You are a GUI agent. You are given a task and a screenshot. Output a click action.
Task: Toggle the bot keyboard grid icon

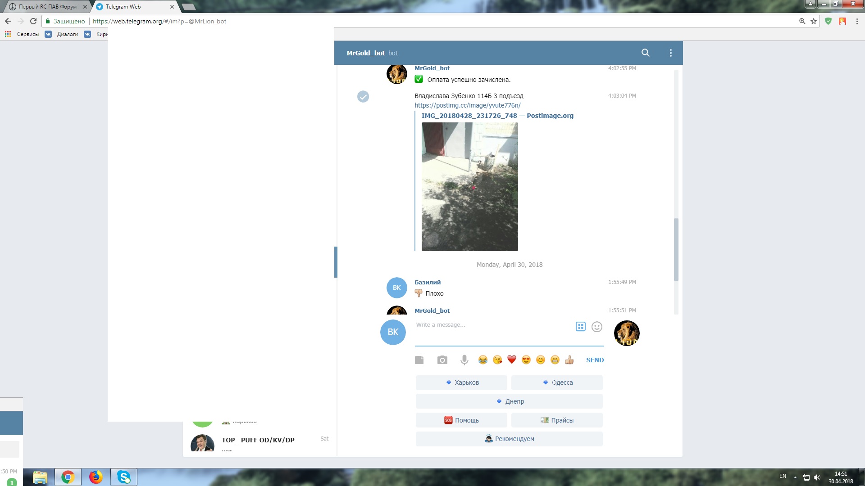pyautogui.click(x=580, y=327)
